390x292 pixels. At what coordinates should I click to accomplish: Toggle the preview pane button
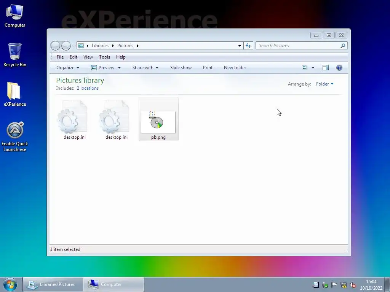(x=326, y=68)
